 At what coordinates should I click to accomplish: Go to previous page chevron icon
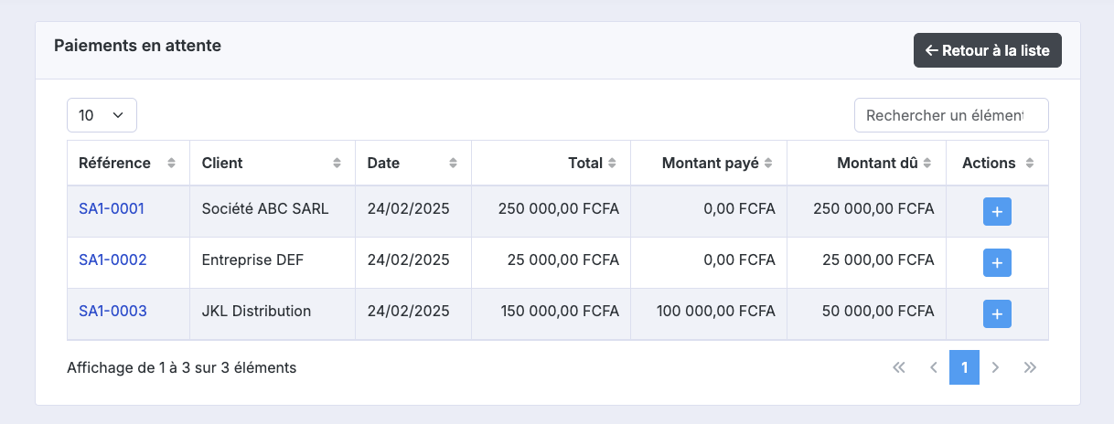pos(934,367)
